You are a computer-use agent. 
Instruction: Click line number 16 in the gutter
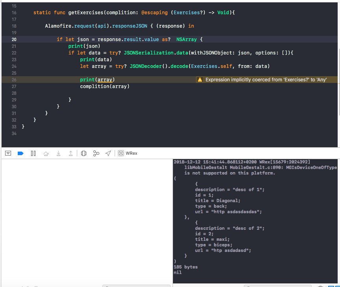[x=14, y=13]
